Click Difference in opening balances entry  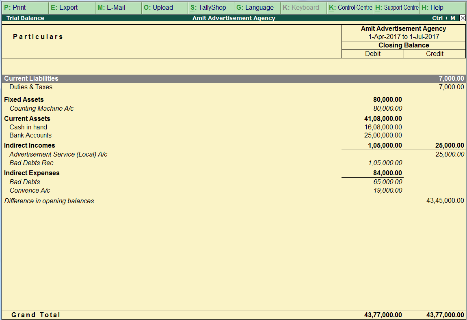49,200
